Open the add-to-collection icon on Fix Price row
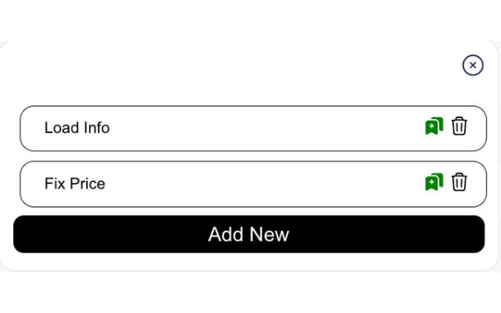This screenshot has height=313, width=501. 434,182
